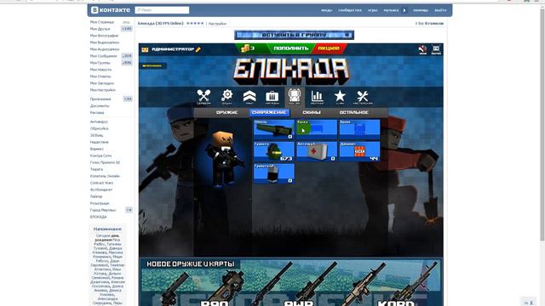Switch to the Остальное tab
Screen dimensions: 545x306
point(354,112)
